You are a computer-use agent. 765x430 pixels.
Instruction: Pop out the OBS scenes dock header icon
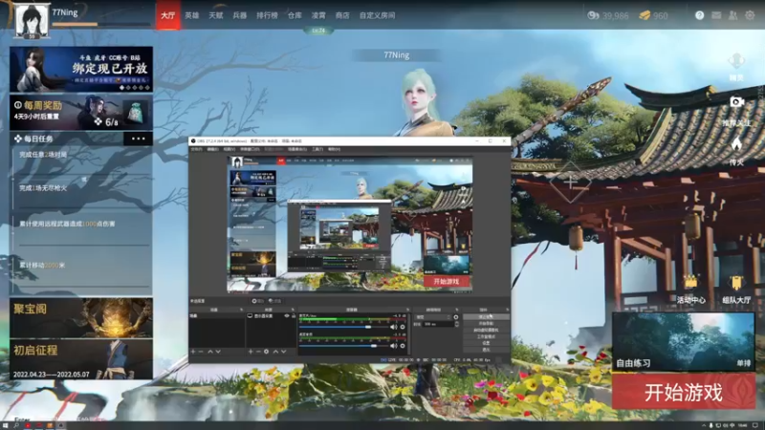click(241, 310)
